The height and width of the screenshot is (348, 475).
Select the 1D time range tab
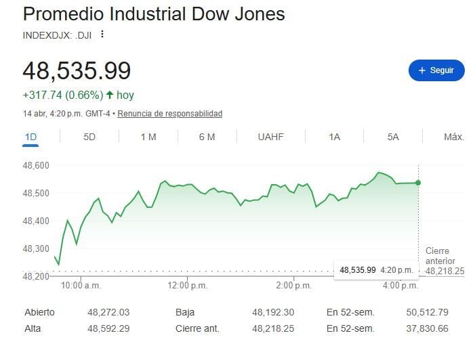(x=30, y=137)
